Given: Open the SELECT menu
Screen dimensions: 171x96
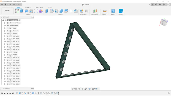Looking at the screenshot, I should point(121,14).
